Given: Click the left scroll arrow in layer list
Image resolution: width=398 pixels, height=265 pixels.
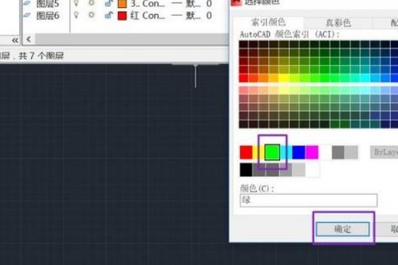Looking at the screenshot, I should (x=28, y=40).
